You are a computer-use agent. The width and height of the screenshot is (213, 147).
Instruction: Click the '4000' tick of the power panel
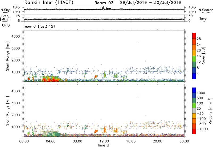tap(15, 36)
